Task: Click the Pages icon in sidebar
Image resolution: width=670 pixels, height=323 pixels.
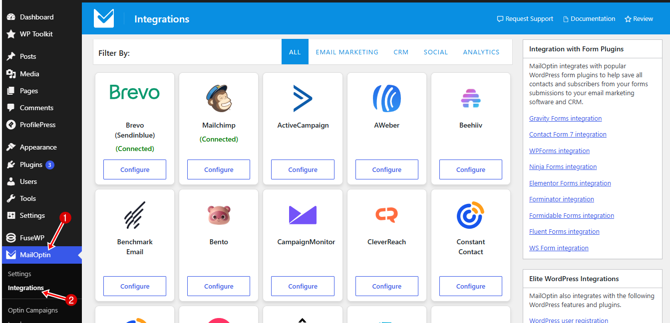Action: tap(10, 91)
